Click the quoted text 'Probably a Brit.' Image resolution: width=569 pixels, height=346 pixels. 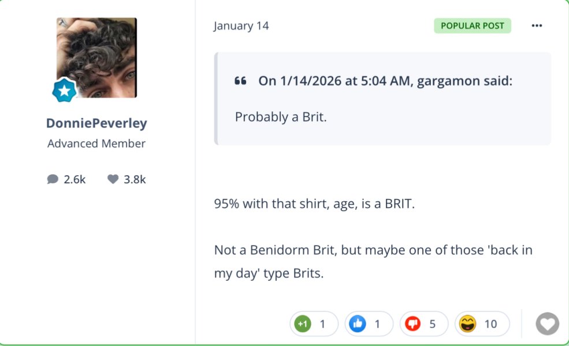[x=281, y=116]
